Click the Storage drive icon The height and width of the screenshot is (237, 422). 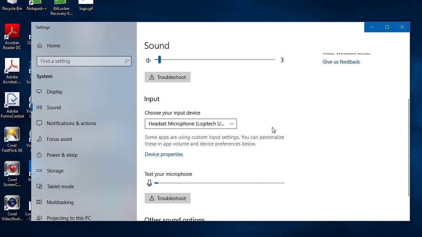click(x=39, y=171)
